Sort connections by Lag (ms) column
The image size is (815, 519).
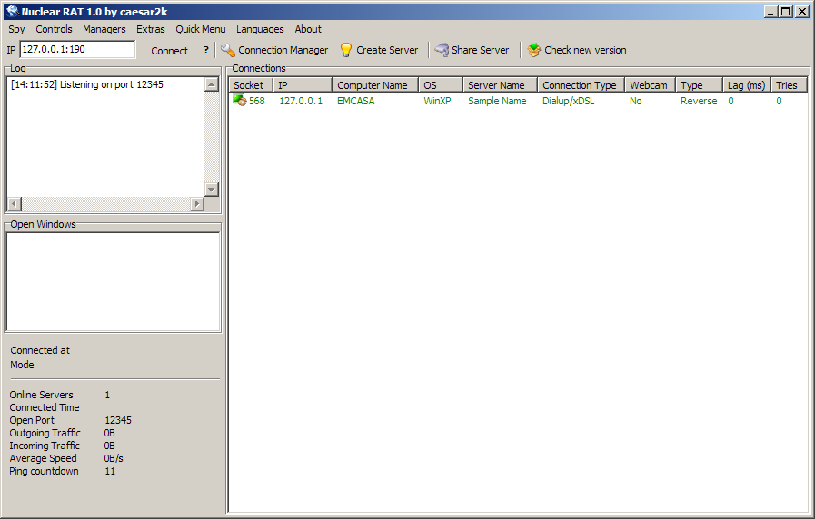point(746,85)
